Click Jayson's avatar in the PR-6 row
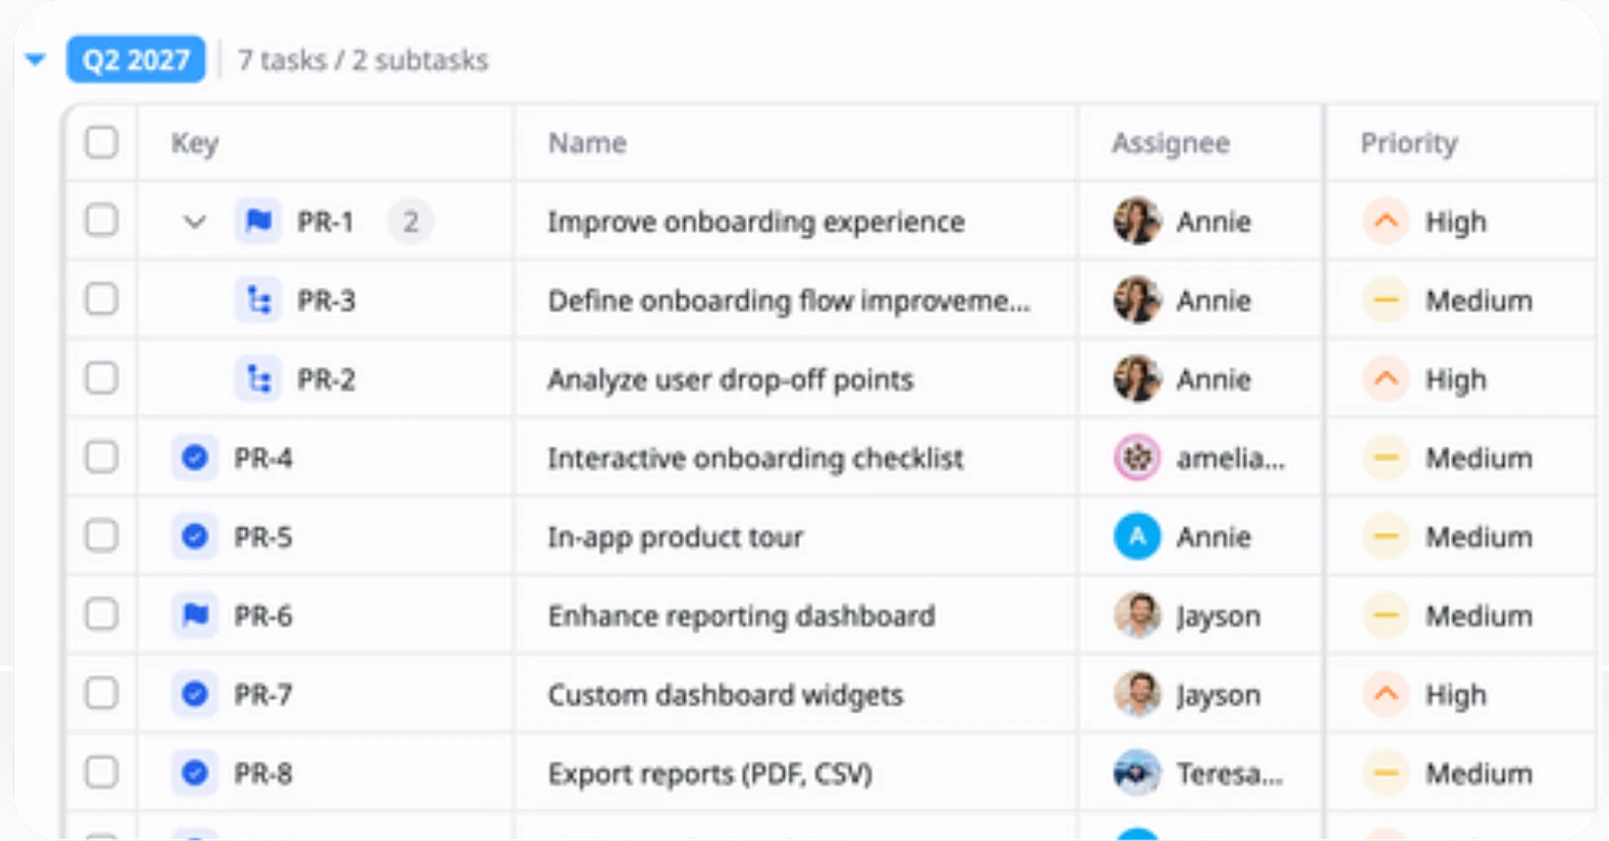The height and width of the screenshot is (841, 1609). point(1138,616)
